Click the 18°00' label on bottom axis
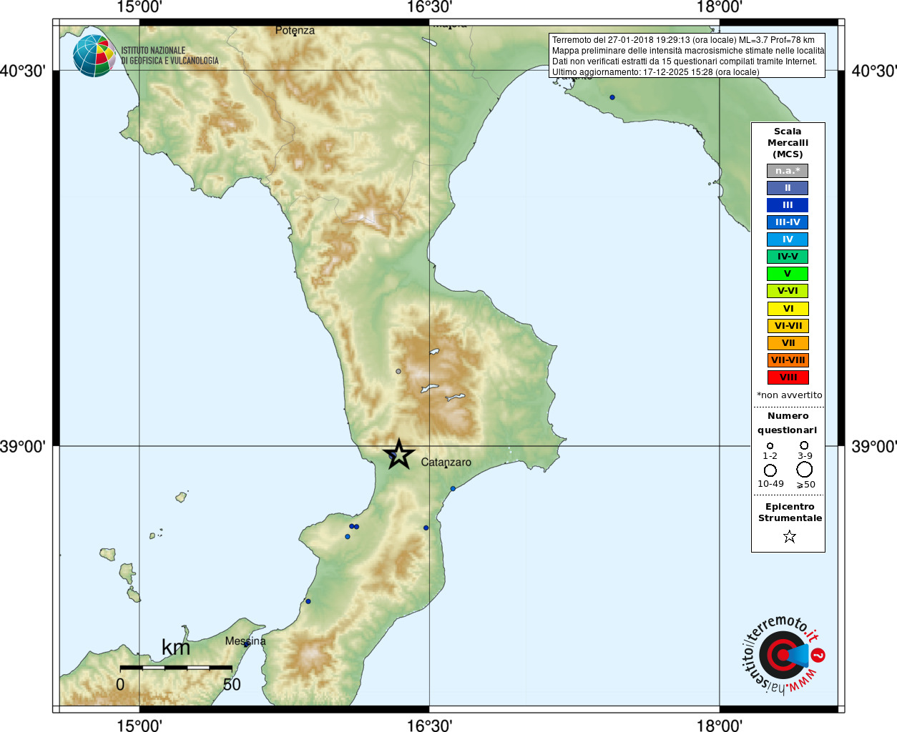 [720, 726]
